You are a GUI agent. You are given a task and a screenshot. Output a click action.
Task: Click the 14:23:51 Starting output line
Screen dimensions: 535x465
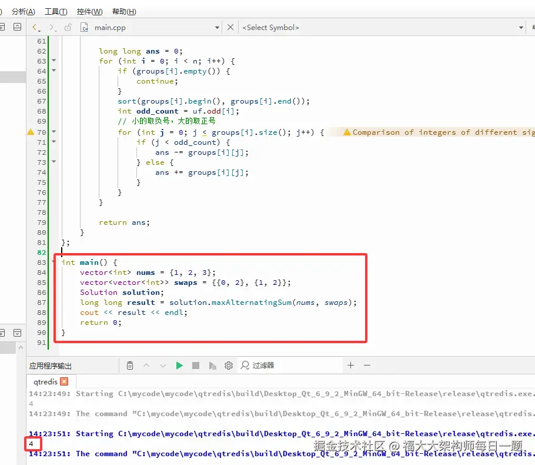coord(282,434)
